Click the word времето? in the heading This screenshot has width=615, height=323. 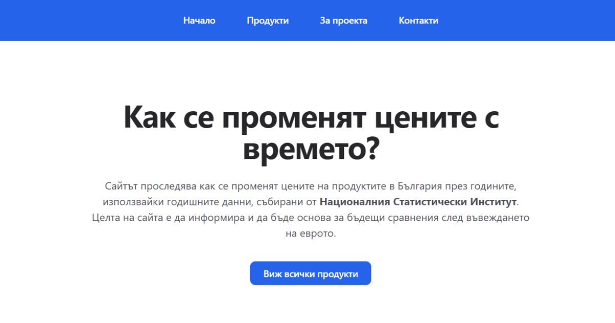pyautogui.click(x=311, y=149)
